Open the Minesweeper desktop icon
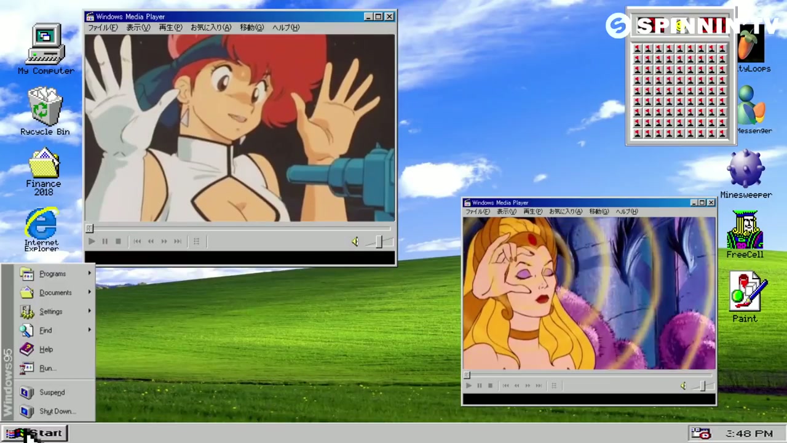This screenshot has width=787, height=443. 746,170
